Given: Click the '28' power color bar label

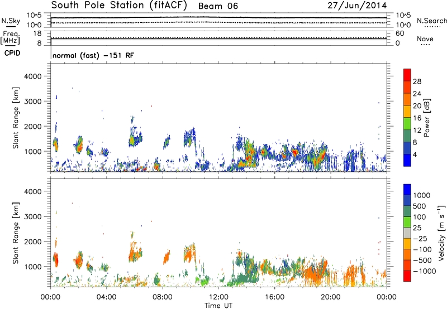Looking at the screenshot, I should coord(417,81).
